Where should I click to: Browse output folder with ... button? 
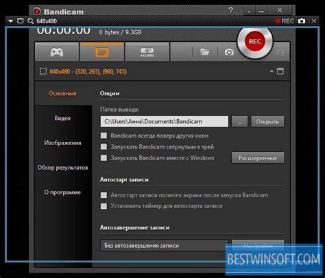(239, 121)
